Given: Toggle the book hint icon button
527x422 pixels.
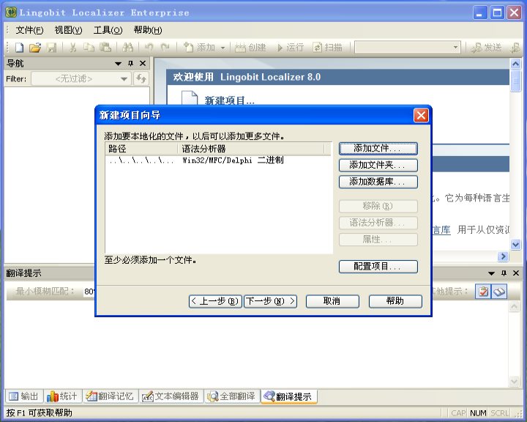Looking at the screenshot, I should pyautogui.click(x=498, y=292).
